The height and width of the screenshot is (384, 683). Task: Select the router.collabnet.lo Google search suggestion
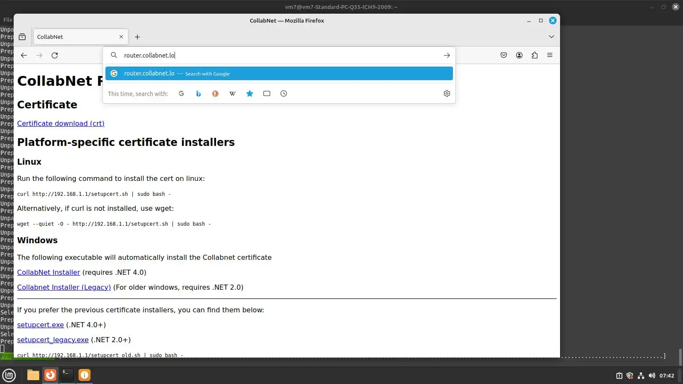(279, 73)
